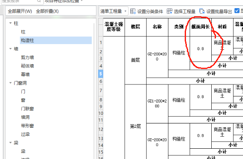Click the 名称 column header
Image resolution: width=243 pixels, height=159 pixels.
point(157,27)
